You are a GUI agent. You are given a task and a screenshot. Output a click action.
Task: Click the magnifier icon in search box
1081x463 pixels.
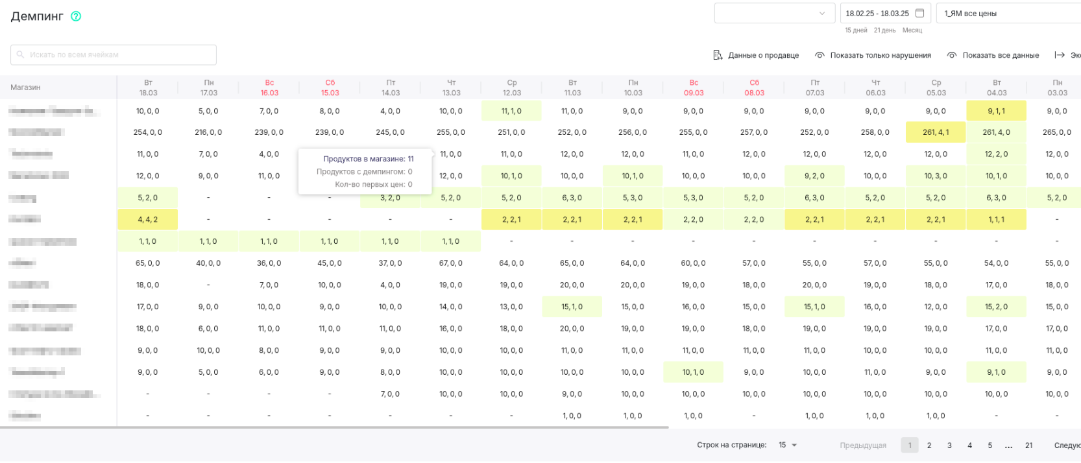point(21,55)
